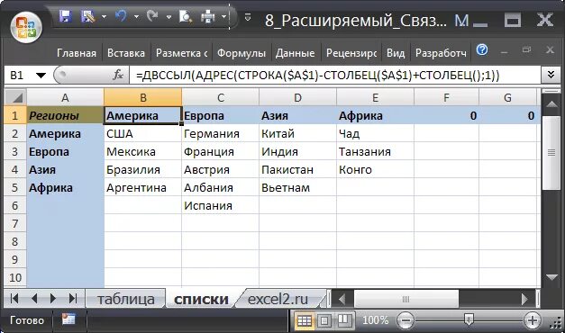
Task: Switch to Page Break Preview
Action: click(344, 320)
